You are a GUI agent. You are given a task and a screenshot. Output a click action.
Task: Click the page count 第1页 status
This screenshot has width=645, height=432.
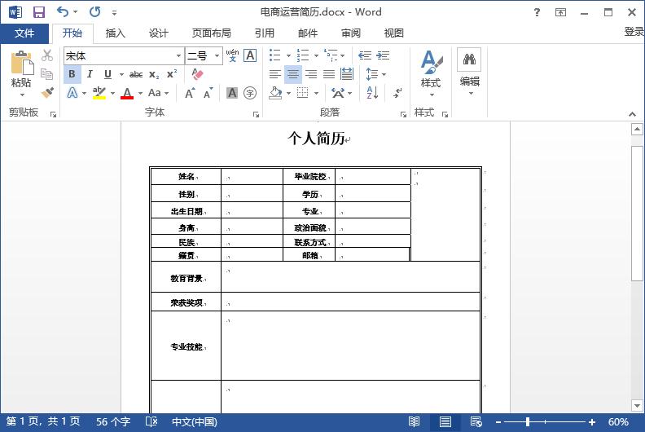click(43, 421)
